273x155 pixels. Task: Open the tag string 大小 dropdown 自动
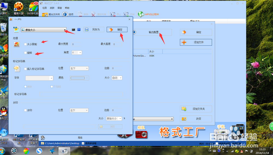click(117, 78)
